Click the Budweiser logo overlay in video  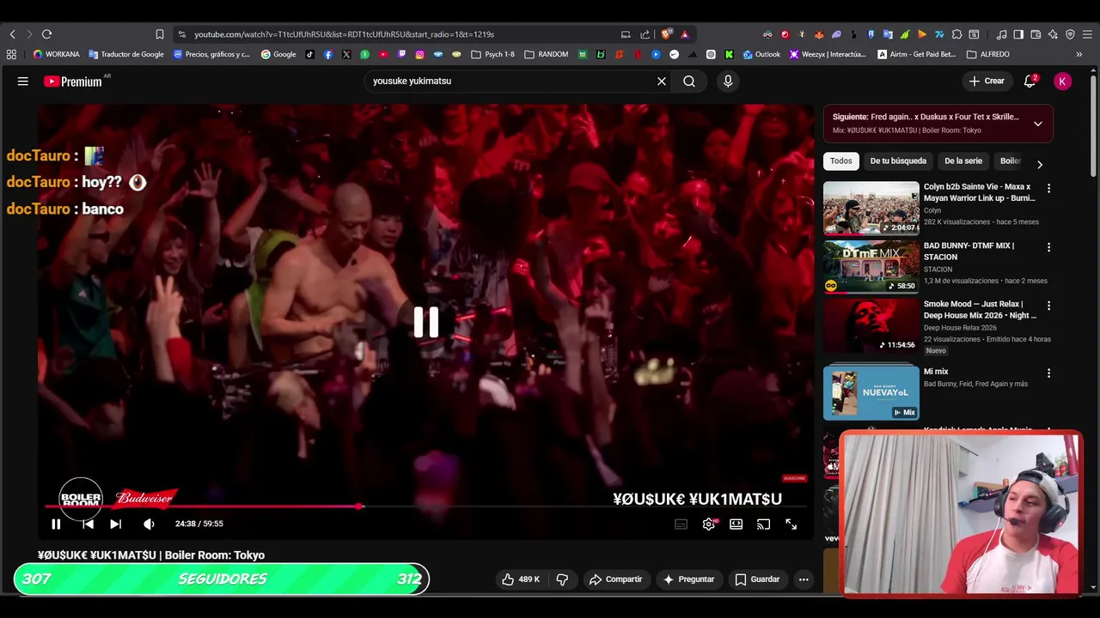144,498
